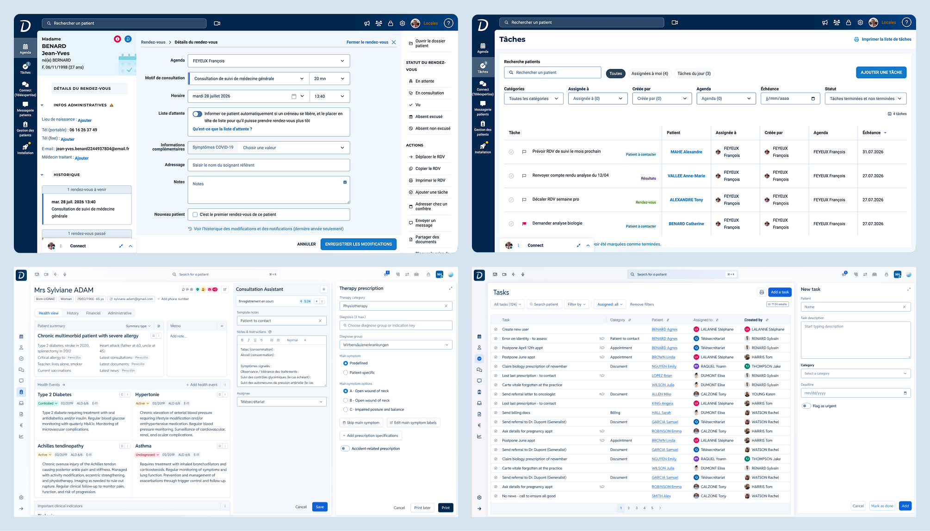Select the Patient-specific main symptom radio
930x531 pixels.
coord(345,373)
